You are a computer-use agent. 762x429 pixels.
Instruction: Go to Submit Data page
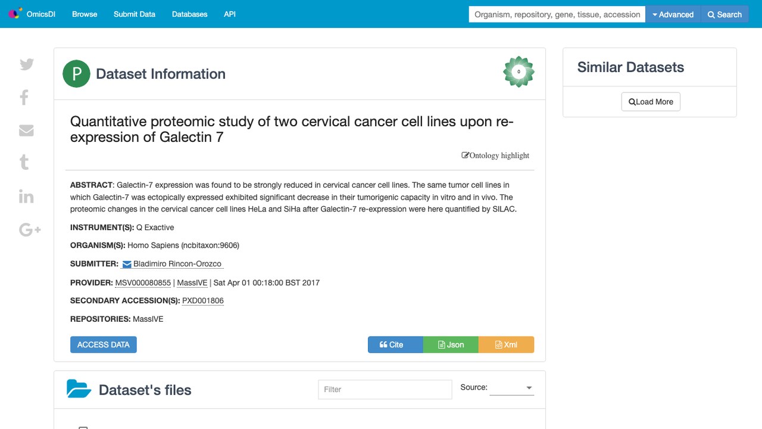[135, 14]
